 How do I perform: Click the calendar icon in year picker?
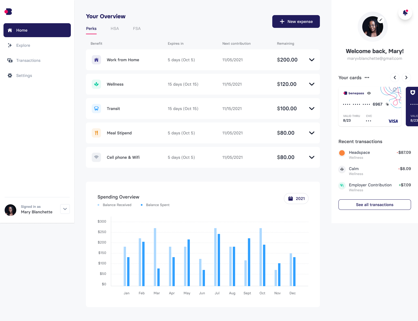(291, 199)
